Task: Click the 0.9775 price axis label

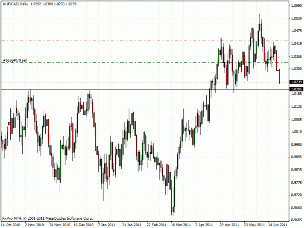Action: [x=297, y=183]
